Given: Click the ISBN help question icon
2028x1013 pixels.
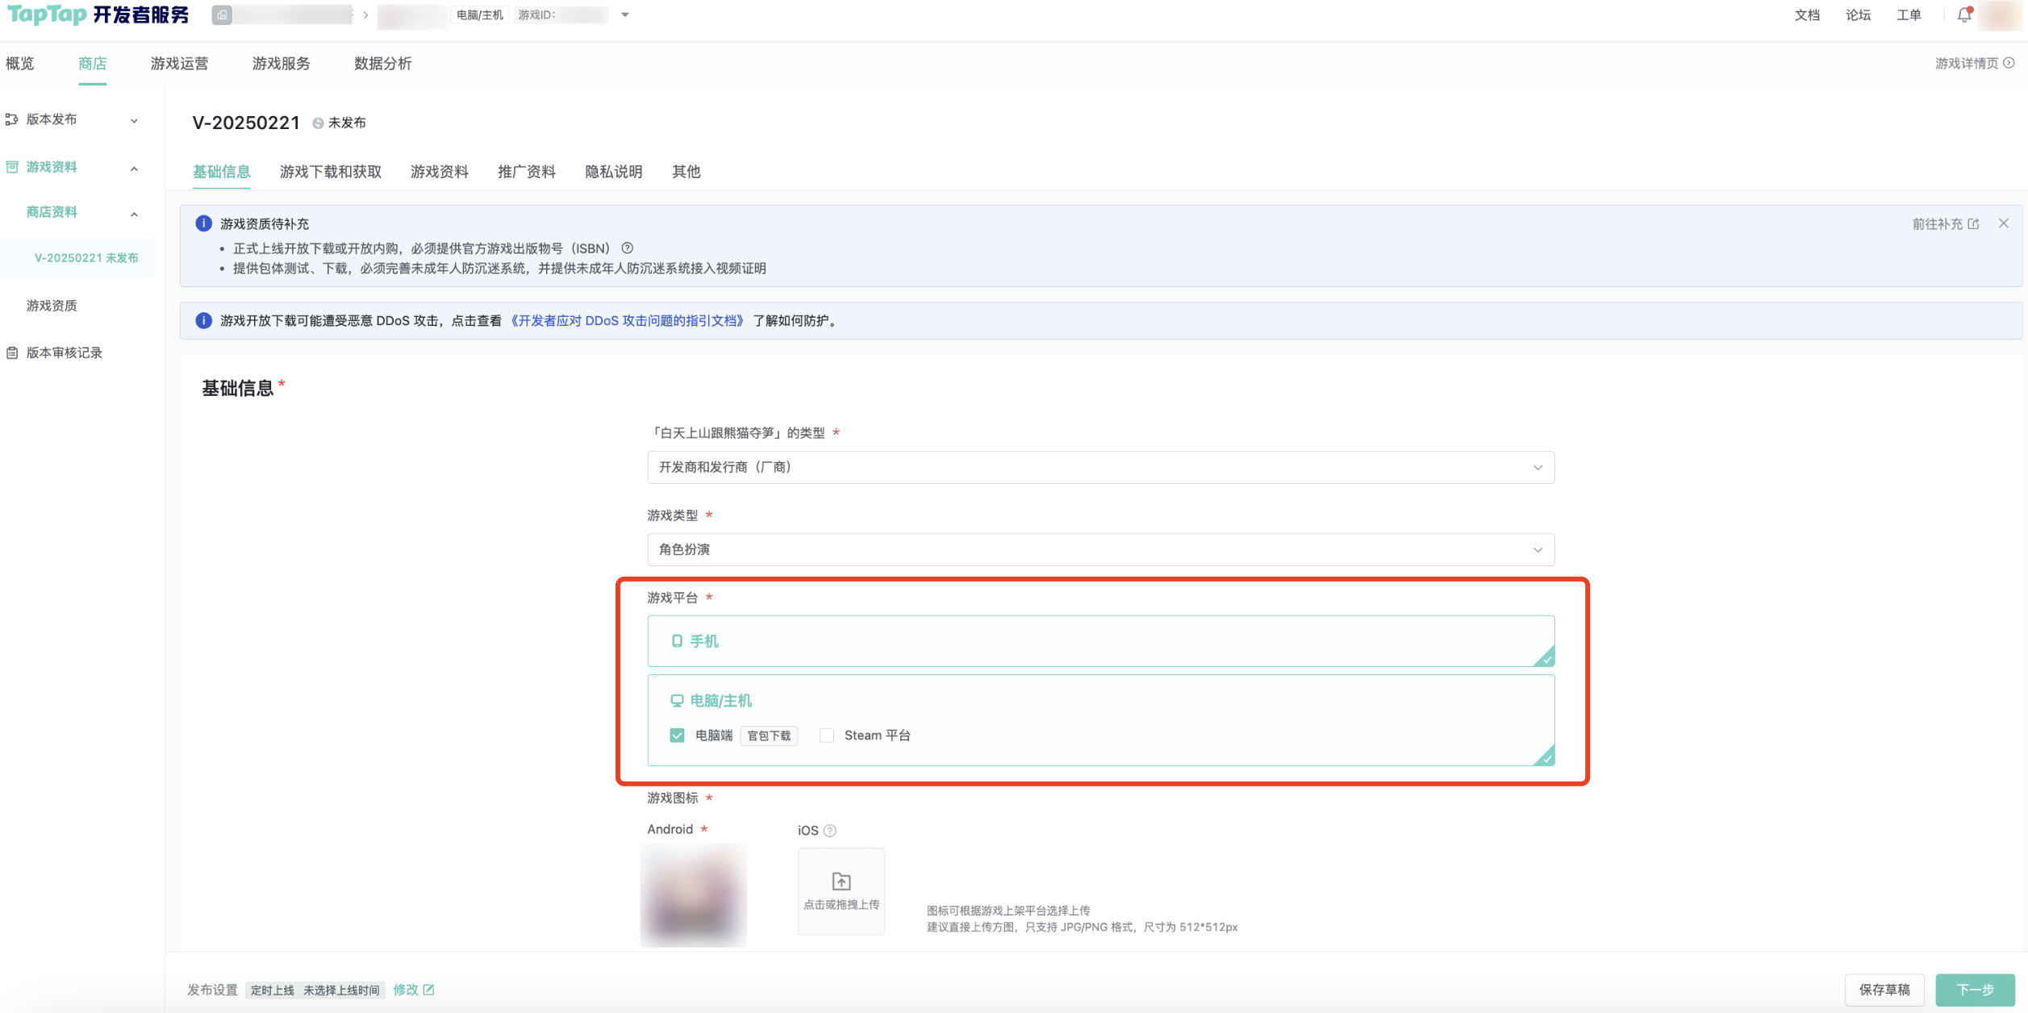Looking at the screenshot, I should 627,248.
